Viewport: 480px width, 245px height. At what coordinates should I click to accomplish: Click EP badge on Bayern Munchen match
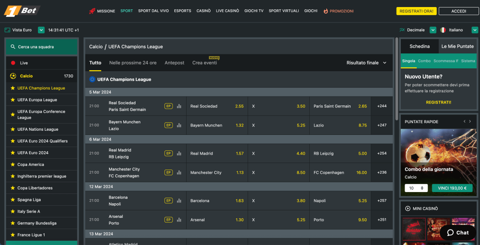tap(169, 125)
